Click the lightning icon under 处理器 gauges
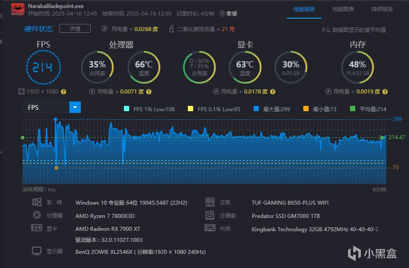 point(92,92)
